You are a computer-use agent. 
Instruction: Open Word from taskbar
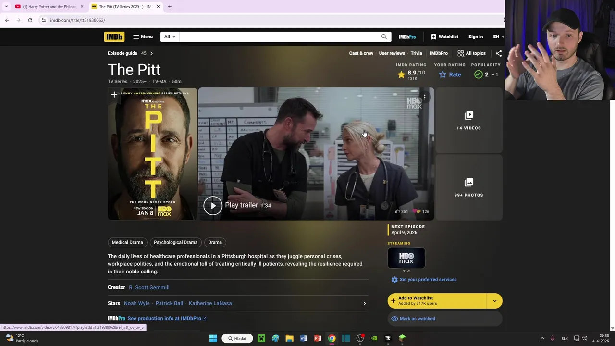point(304,338)
